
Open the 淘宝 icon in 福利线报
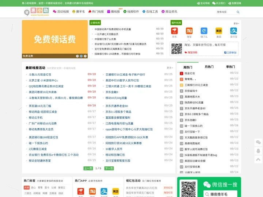189,31
